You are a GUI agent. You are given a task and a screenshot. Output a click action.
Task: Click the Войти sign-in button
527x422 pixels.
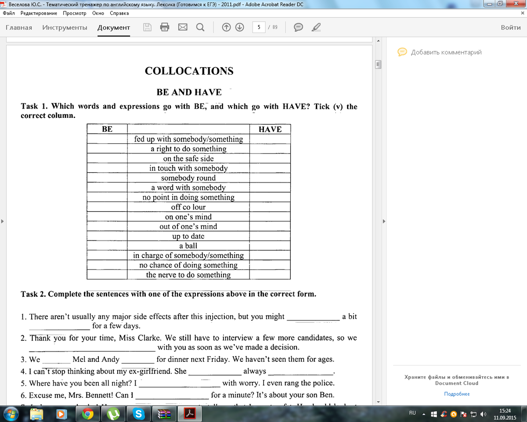pyautogui.click(x=511, y=27)
